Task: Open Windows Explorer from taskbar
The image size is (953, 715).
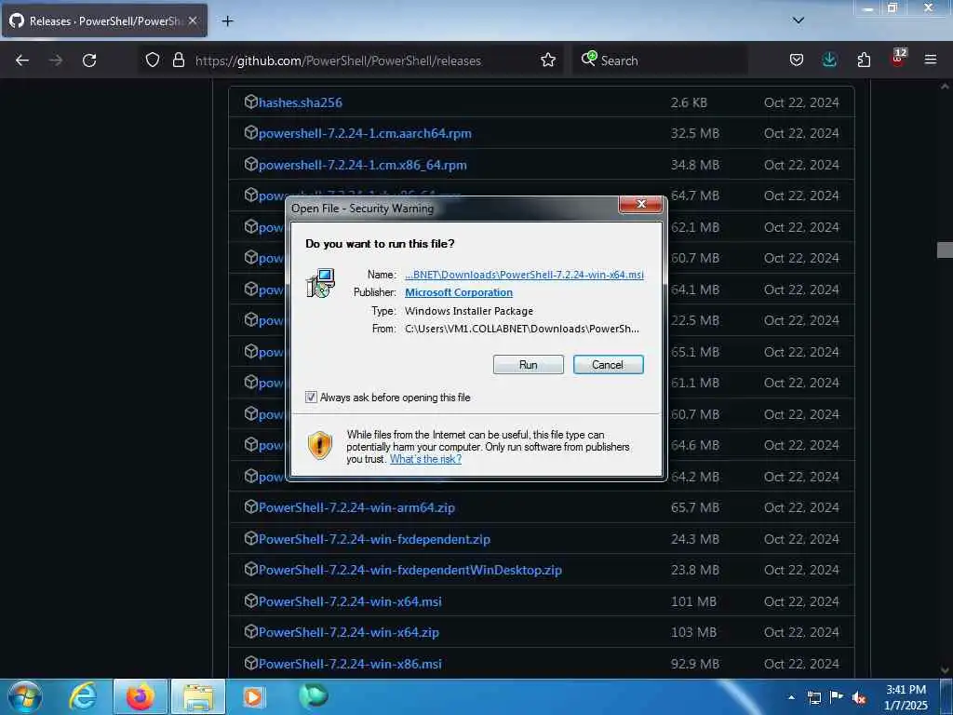Action: tap(198, 697)
